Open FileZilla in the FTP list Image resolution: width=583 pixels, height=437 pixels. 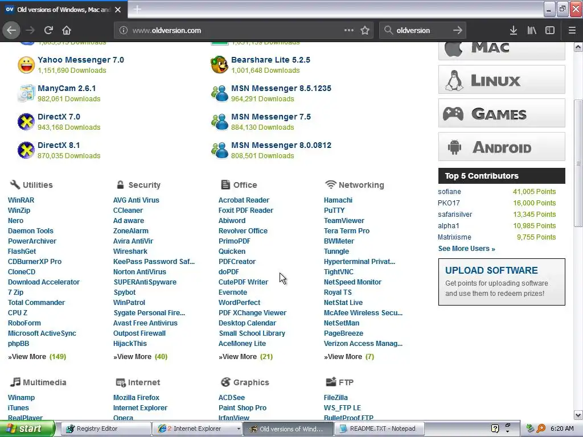coord(336,398)
